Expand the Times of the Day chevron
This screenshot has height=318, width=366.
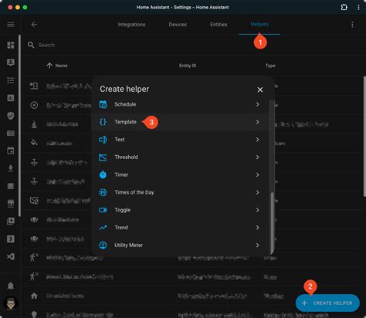257,192
